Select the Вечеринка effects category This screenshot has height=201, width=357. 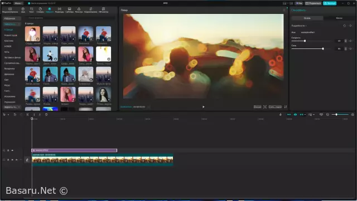[x=9, y=68]
